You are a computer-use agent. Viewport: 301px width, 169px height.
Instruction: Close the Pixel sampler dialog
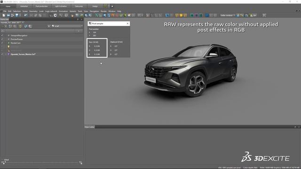coord(127,23)
